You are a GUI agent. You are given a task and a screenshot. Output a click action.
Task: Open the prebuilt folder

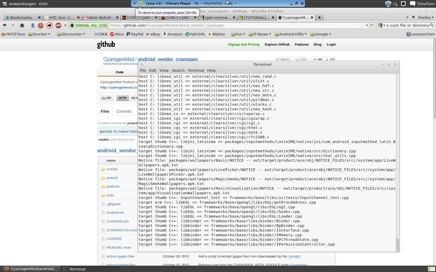[112, 178]
